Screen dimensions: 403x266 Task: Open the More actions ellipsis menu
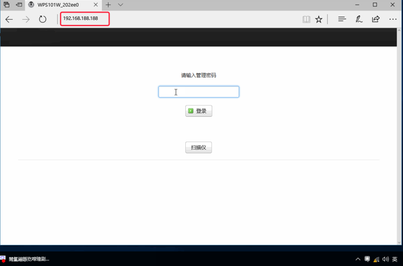coord(392,19)
